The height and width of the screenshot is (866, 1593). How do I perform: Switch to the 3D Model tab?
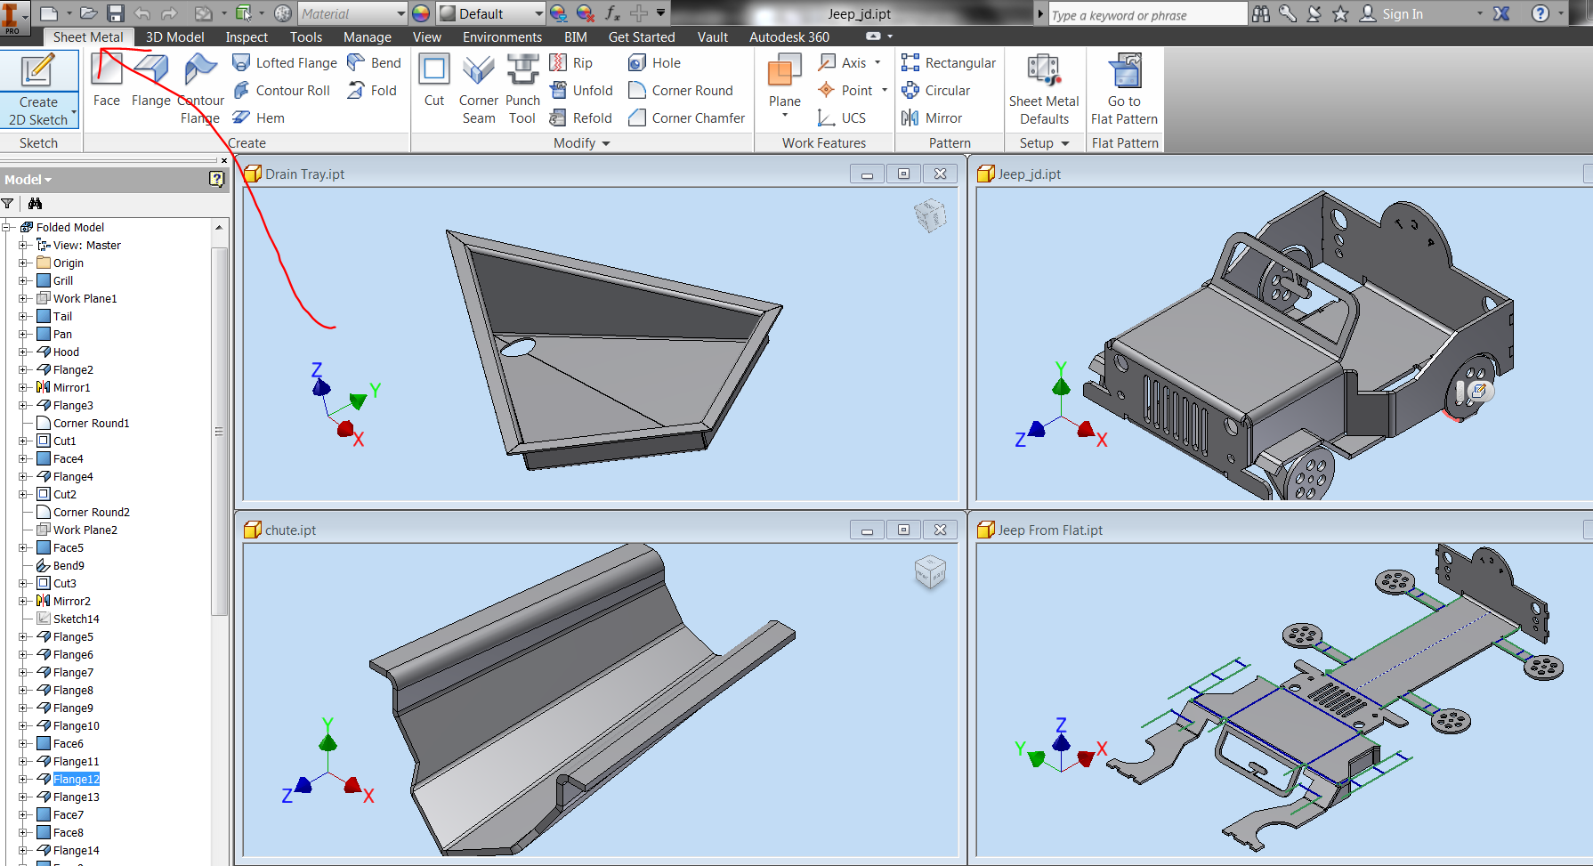click(x=174, y=37)
